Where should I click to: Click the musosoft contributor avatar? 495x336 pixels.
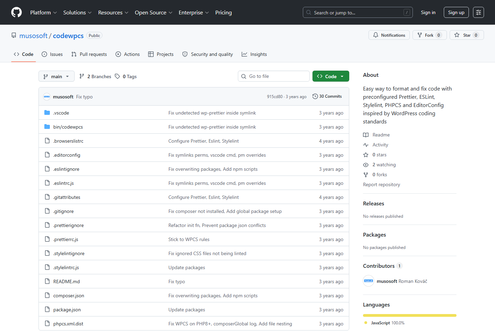coord(368,281)
